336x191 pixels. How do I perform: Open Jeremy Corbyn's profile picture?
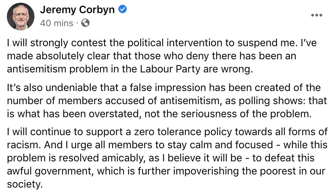(x=21, y=16)
